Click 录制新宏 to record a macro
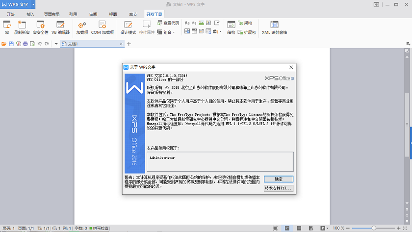The width and height of the screenshot is (412, 232). pos(22,27)
